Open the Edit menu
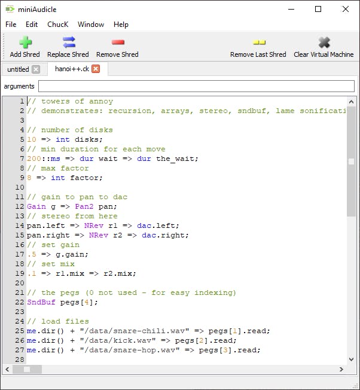This screenshot has height=390, width=360. 32,25
